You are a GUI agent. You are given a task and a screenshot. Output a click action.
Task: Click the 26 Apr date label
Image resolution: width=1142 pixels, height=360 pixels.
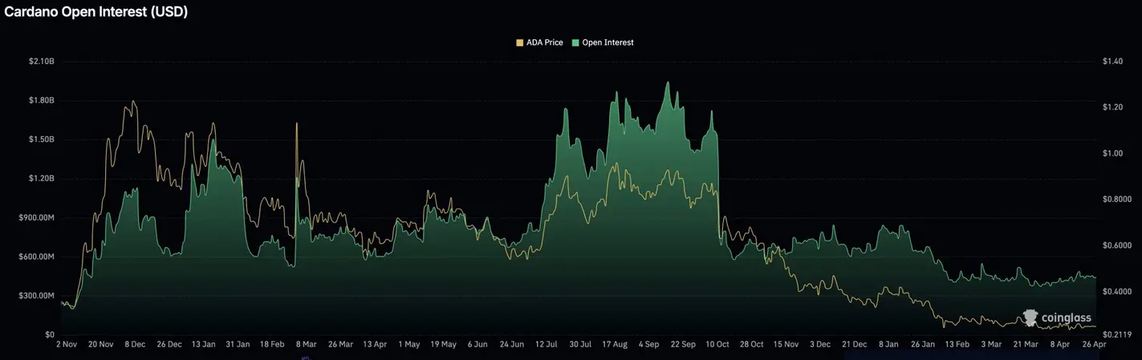point(1094,345)
